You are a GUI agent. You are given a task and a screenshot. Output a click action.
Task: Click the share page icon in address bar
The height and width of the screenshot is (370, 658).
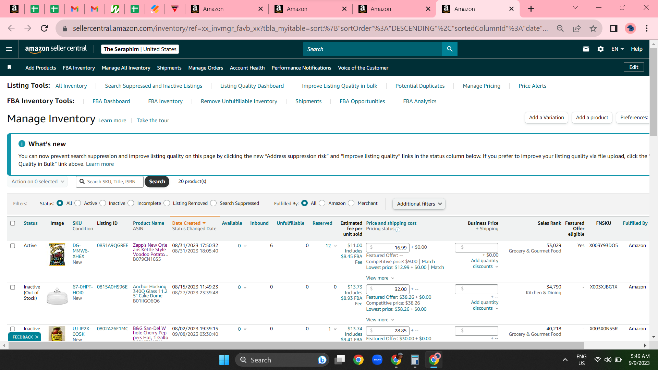pyautogui.click(x=577, y=28)
